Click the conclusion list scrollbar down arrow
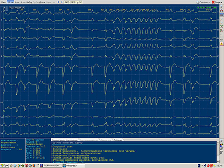Image resolution: width=224 pixels, height=168 pixels. (x=218, y=161)
